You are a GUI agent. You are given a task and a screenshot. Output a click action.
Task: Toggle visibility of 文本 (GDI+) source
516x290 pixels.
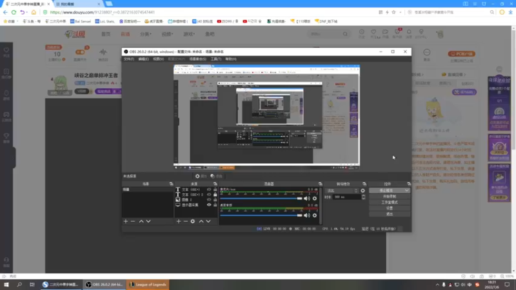coord(209,189)
